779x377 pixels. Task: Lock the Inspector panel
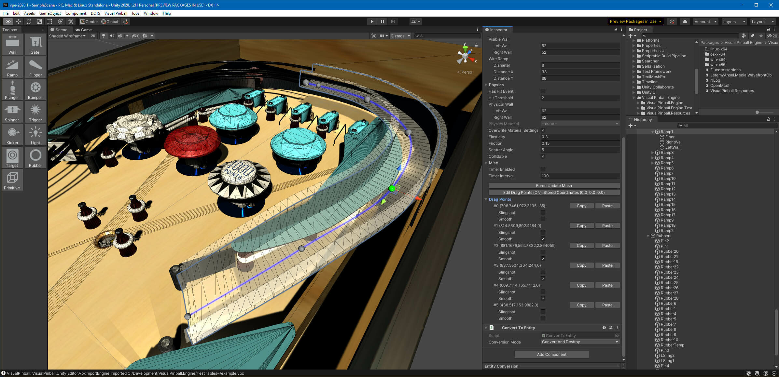pos(616,30)
